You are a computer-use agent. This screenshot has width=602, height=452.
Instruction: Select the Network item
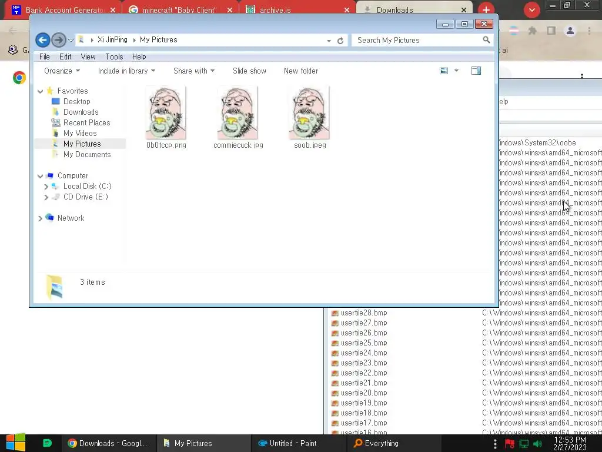click(71, 218)
